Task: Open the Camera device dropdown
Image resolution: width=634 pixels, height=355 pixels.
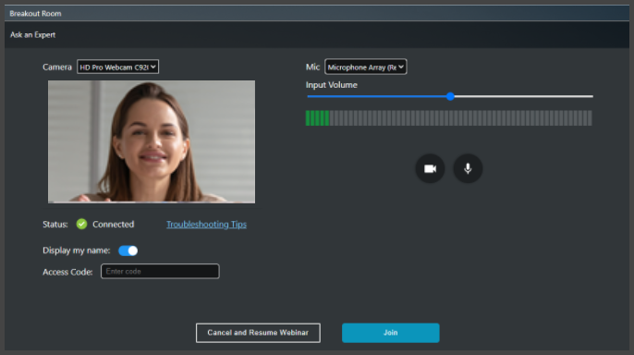Action: 117,67
